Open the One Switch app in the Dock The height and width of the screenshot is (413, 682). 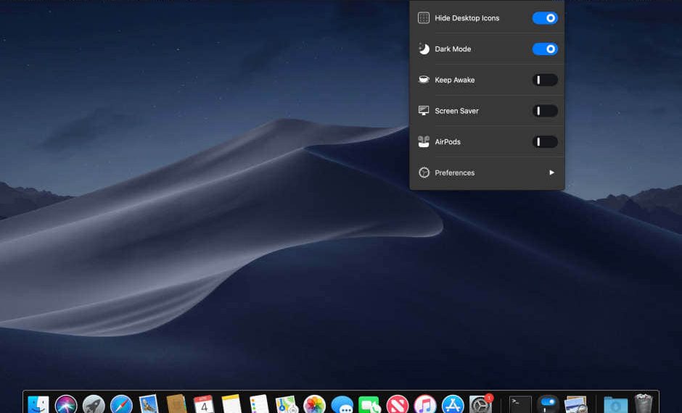[549, 404]
